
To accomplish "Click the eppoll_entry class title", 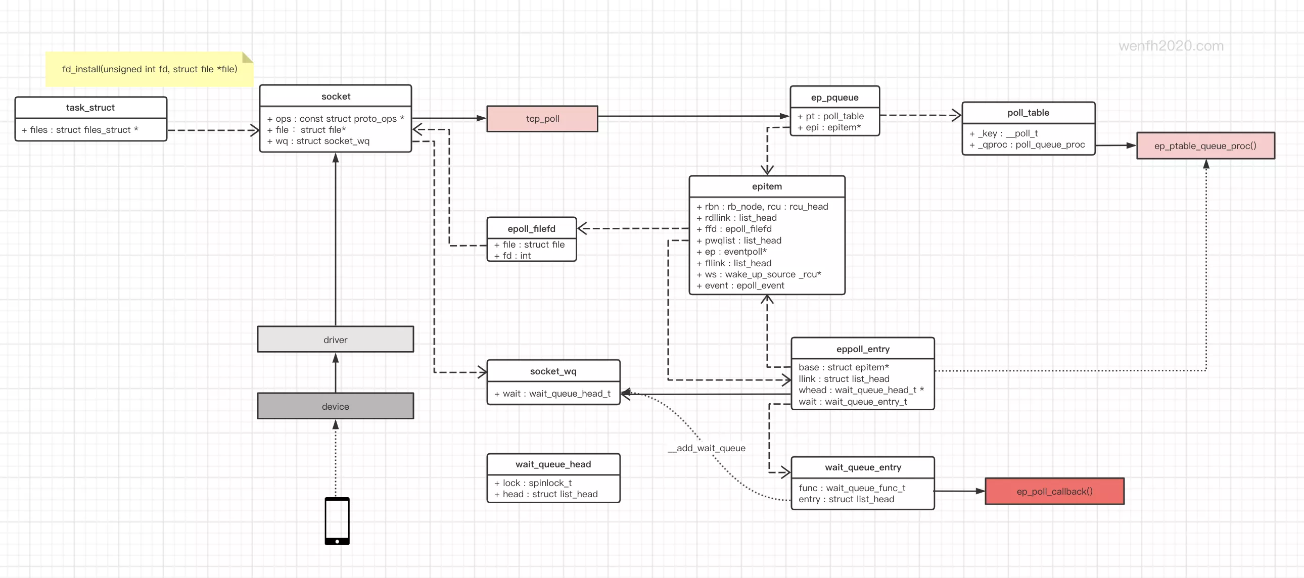I will 863,349.
